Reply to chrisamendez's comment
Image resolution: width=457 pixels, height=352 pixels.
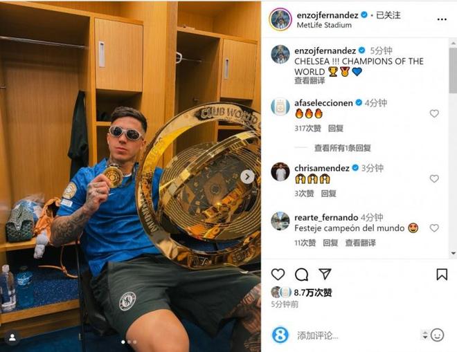(328, 194)
